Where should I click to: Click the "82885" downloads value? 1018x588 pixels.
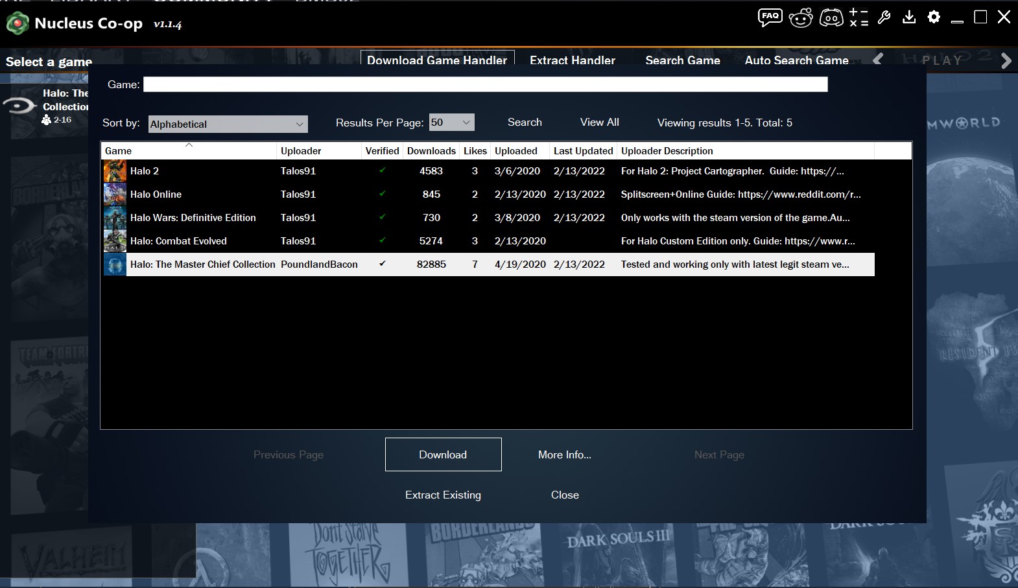[x=431, y=265]
